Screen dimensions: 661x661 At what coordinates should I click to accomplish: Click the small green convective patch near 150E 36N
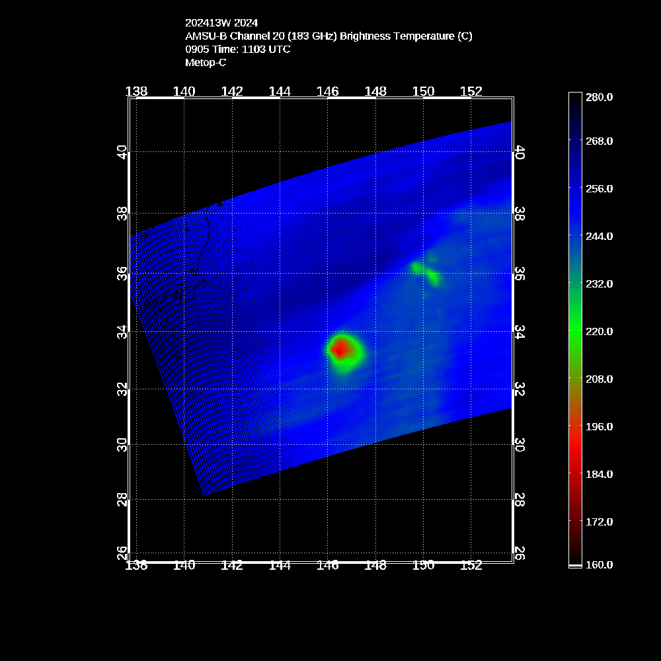426,272
